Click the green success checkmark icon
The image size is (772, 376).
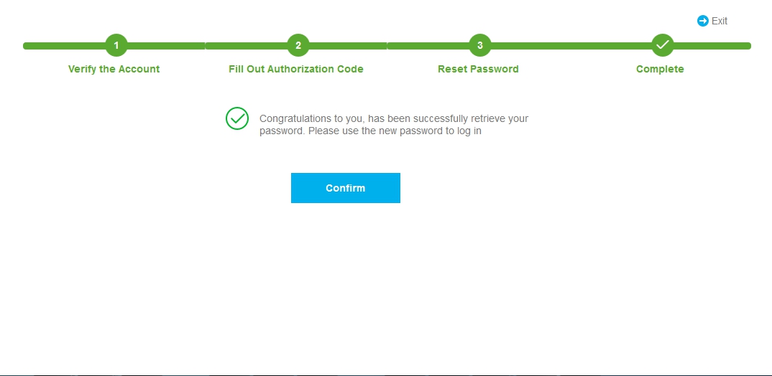click(x=236, y=118)
